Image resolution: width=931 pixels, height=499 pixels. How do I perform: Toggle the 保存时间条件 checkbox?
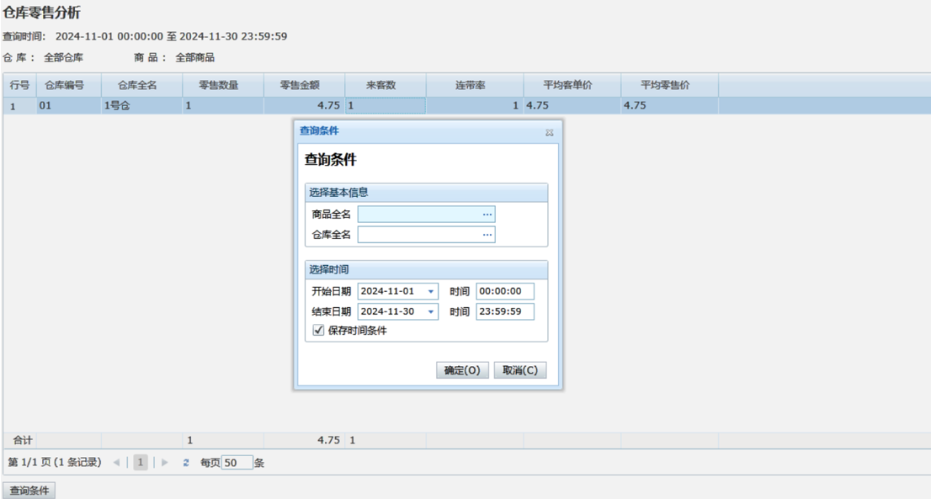pyautogui.click(x=318, y=331)
